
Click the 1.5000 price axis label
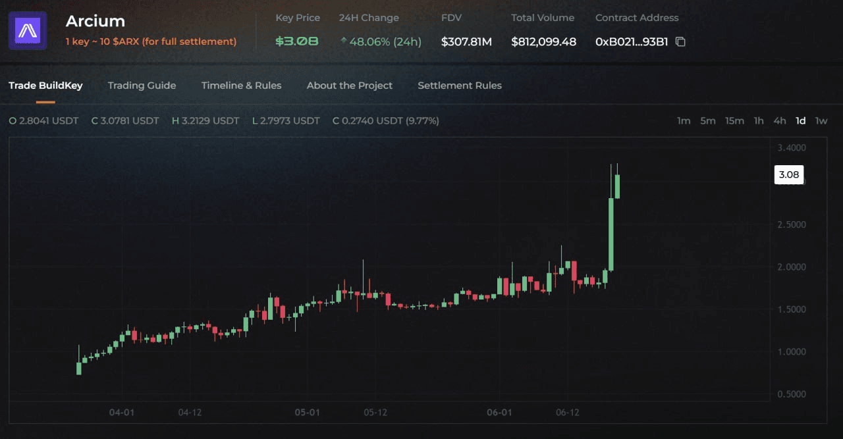click(792, 309)
